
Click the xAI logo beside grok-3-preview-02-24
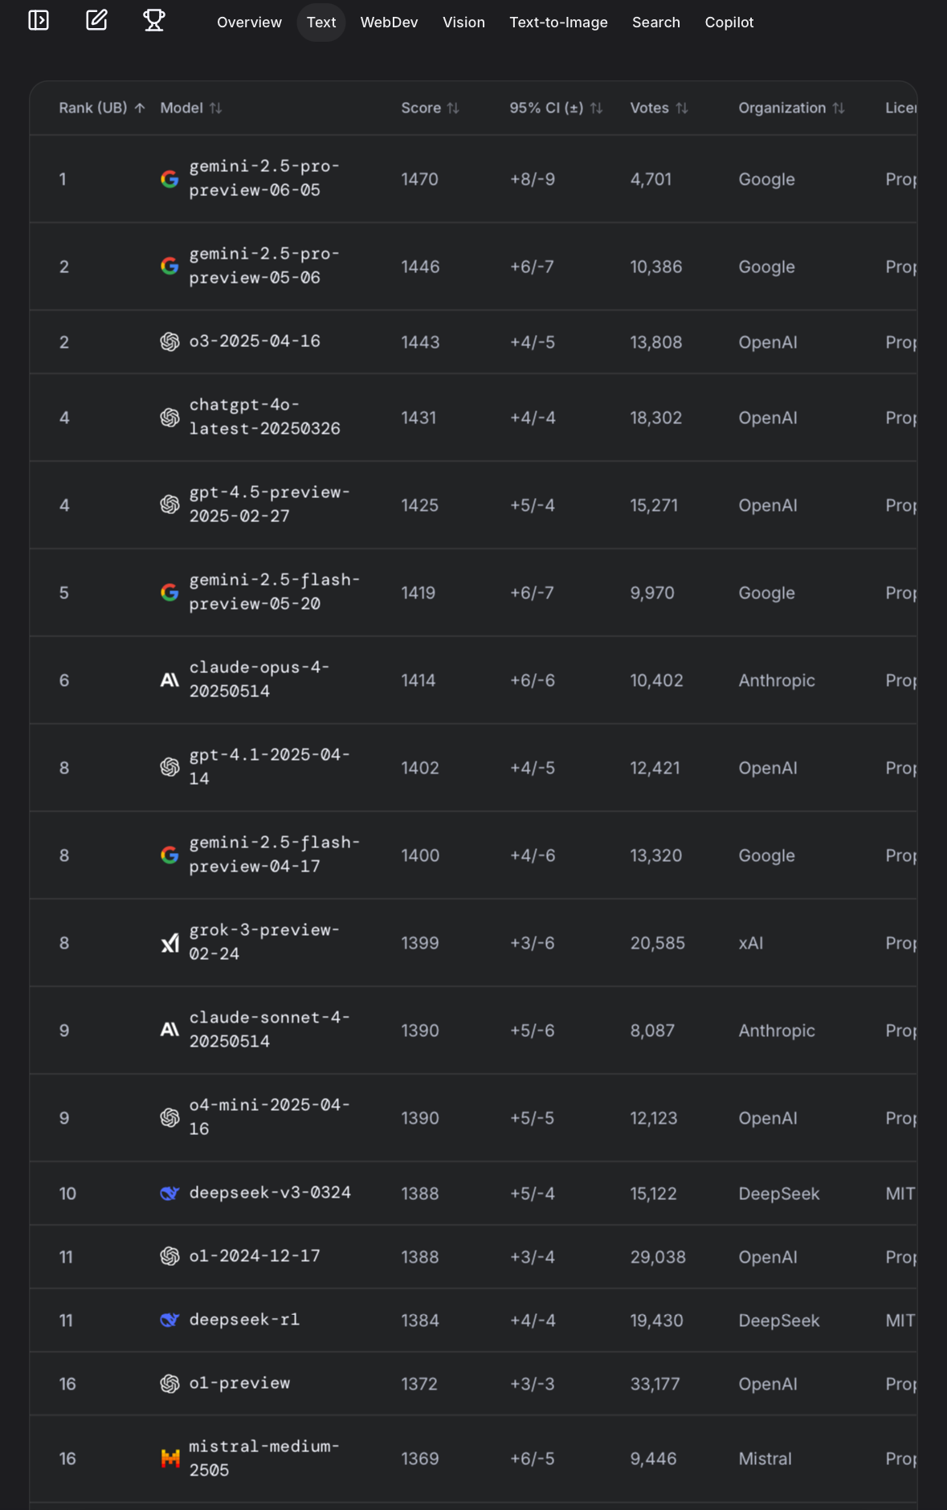pos(169,943)
